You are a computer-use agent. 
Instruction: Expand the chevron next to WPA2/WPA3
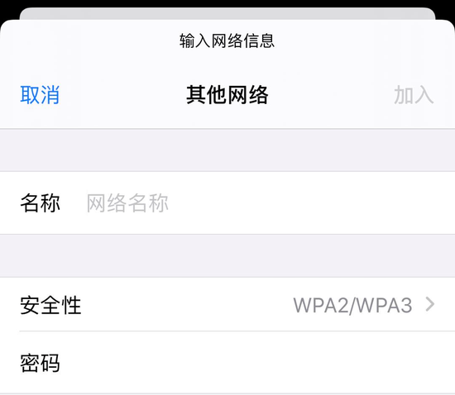click(x=430, y=305)
